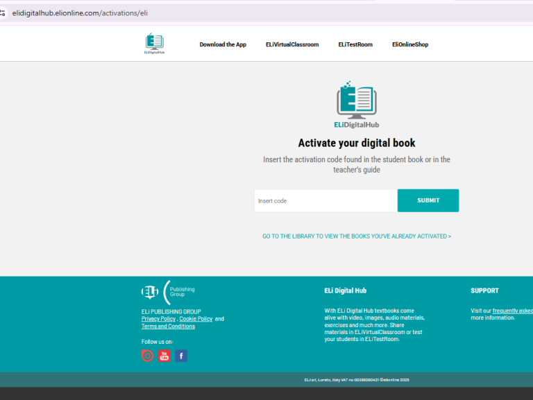Open the Cookie Policy link
533x400 pixels.
(x=196, y=319)
